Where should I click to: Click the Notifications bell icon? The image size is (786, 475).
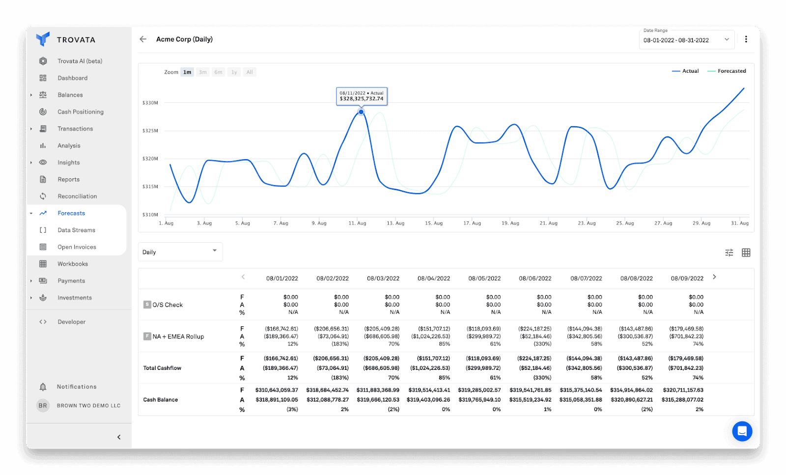tap(43, 387)
